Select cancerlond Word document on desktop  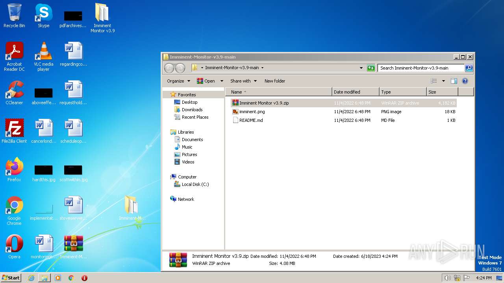point(44,131)
